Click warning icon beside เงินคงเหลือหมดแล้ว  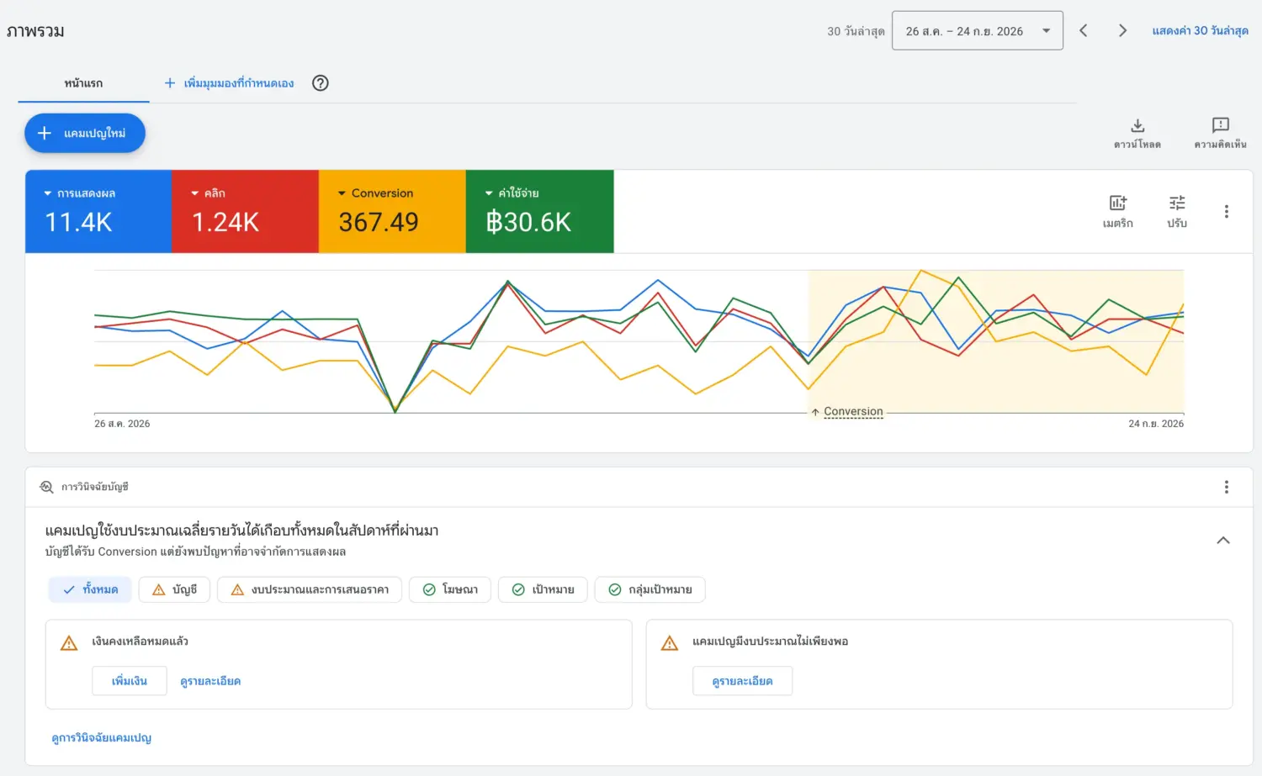click(x=69, y=643)
